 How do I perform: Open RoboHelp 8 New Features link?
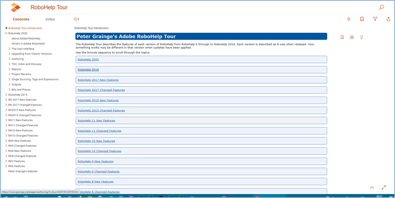95,181
